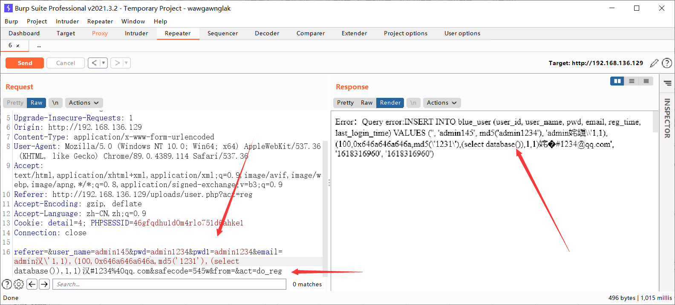Click the Cancel button
The width and height of the screenshot is (675, 305).
(x=66, y=63)
